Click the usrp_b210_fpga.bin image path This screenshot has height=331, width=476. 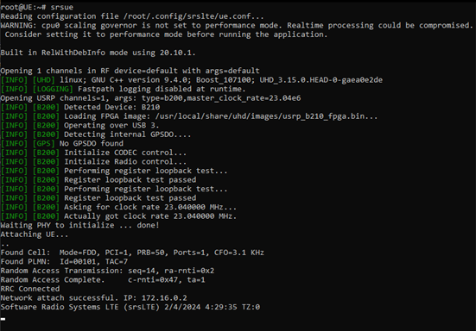coord(262,116)
